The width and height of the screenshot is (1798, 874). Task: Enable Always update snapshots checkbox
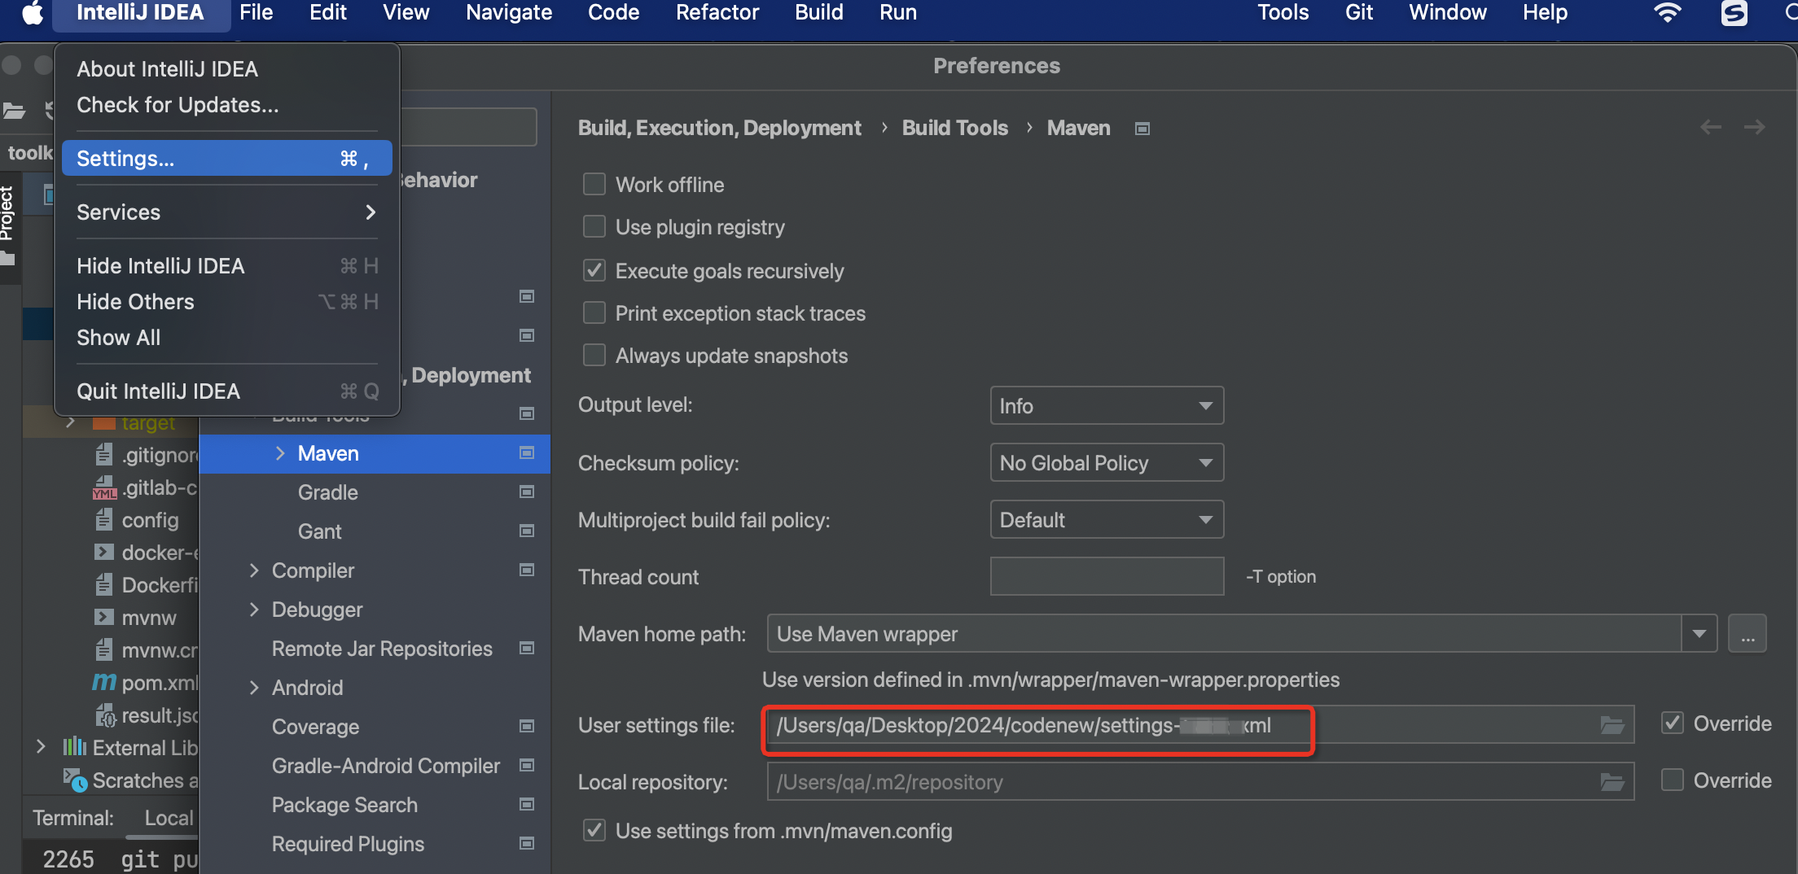pyautogui.click(x=594, y=355)
